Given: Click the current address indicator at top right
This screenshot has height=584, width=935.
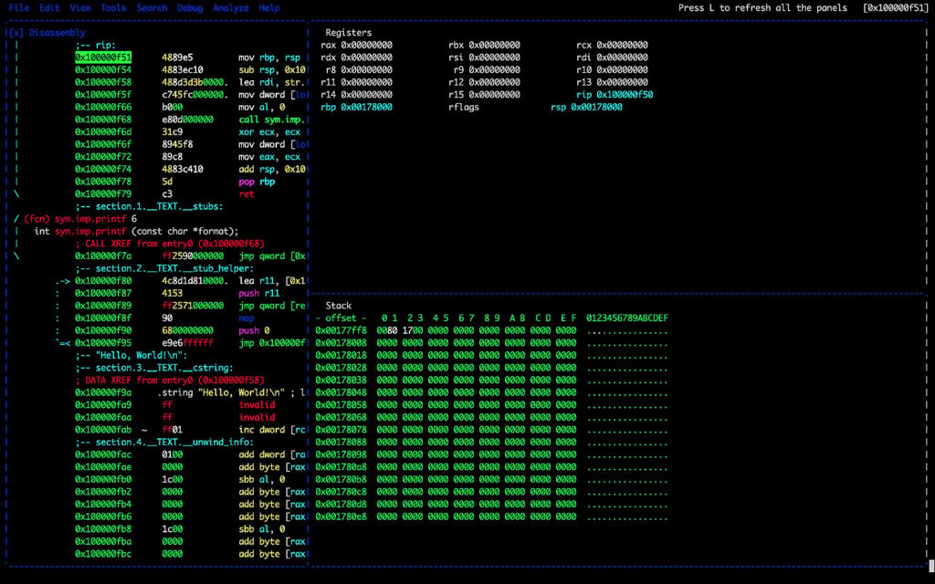Looking at the screenshot, I should point(895,7).
